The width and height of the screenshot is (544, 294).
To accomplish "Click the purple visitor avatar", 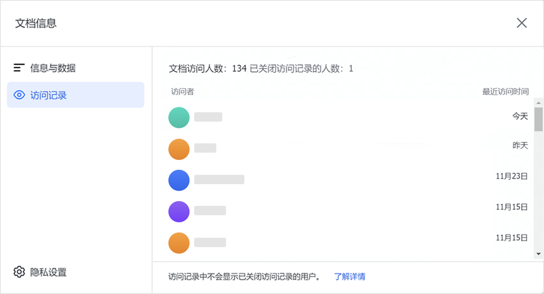I will pyautogui.click(x=179, y=211).
